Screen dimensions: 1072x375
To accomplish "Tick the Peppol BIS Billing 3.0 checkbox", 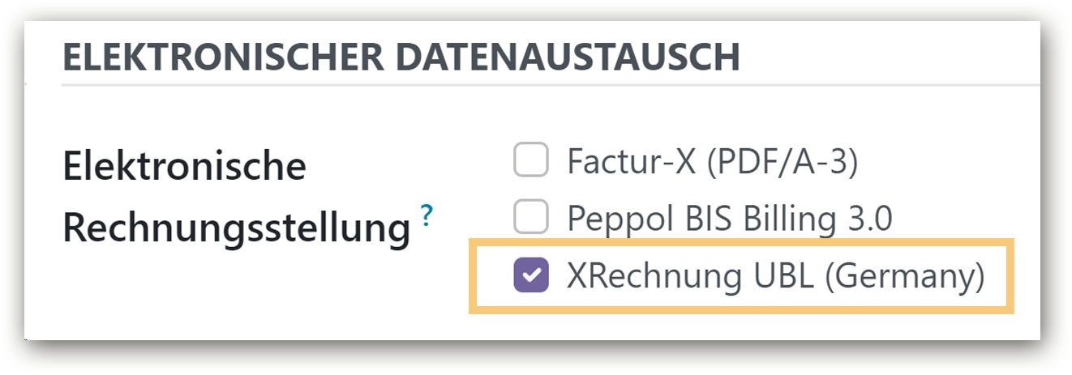I will pyautogui.click(x=531, y=218).
